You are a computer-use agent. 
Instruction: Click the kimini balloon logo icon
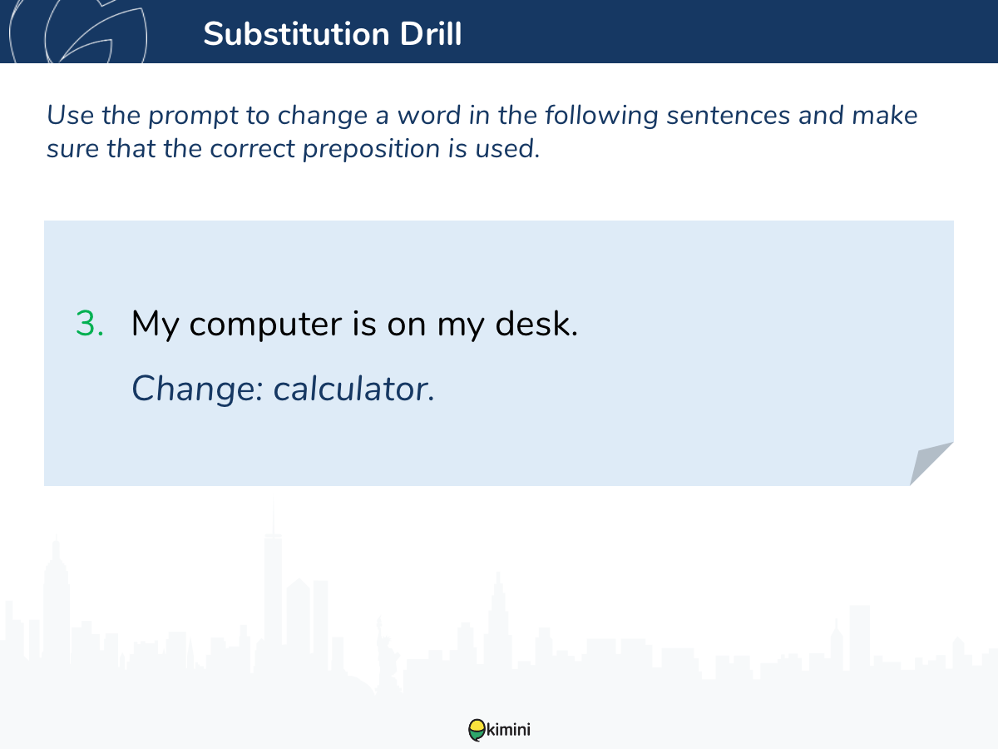pyautogui.click(x=477, y=730)
